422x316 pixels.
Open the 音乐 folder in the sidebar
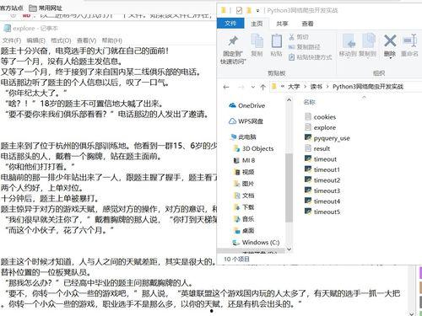pos(244,219)
